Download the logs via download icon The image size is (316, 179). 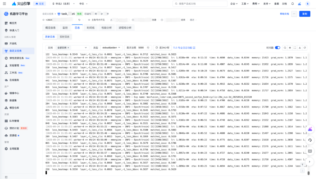[300, 48]
